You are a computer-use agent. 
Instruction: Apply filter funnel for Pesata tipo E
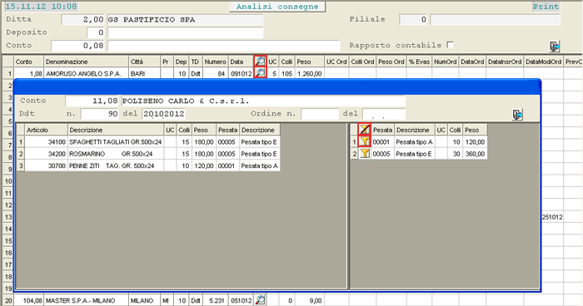click(x=365, y=153)
